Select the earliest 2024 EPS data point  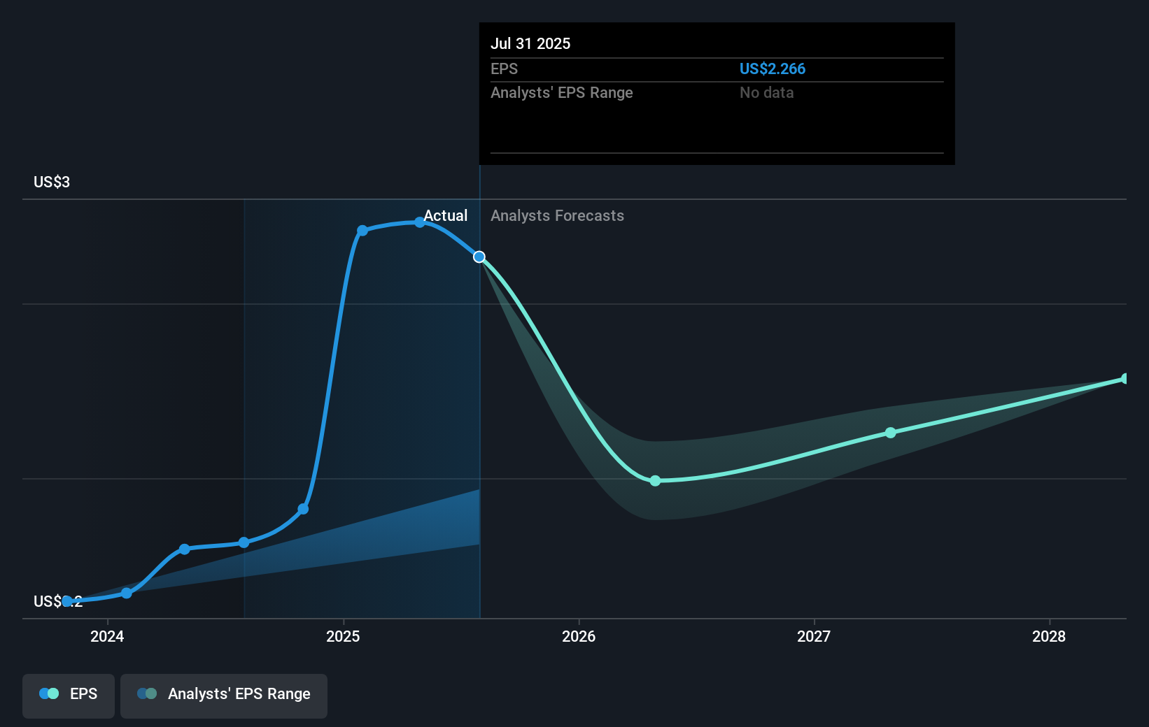(x=67, y=600)
